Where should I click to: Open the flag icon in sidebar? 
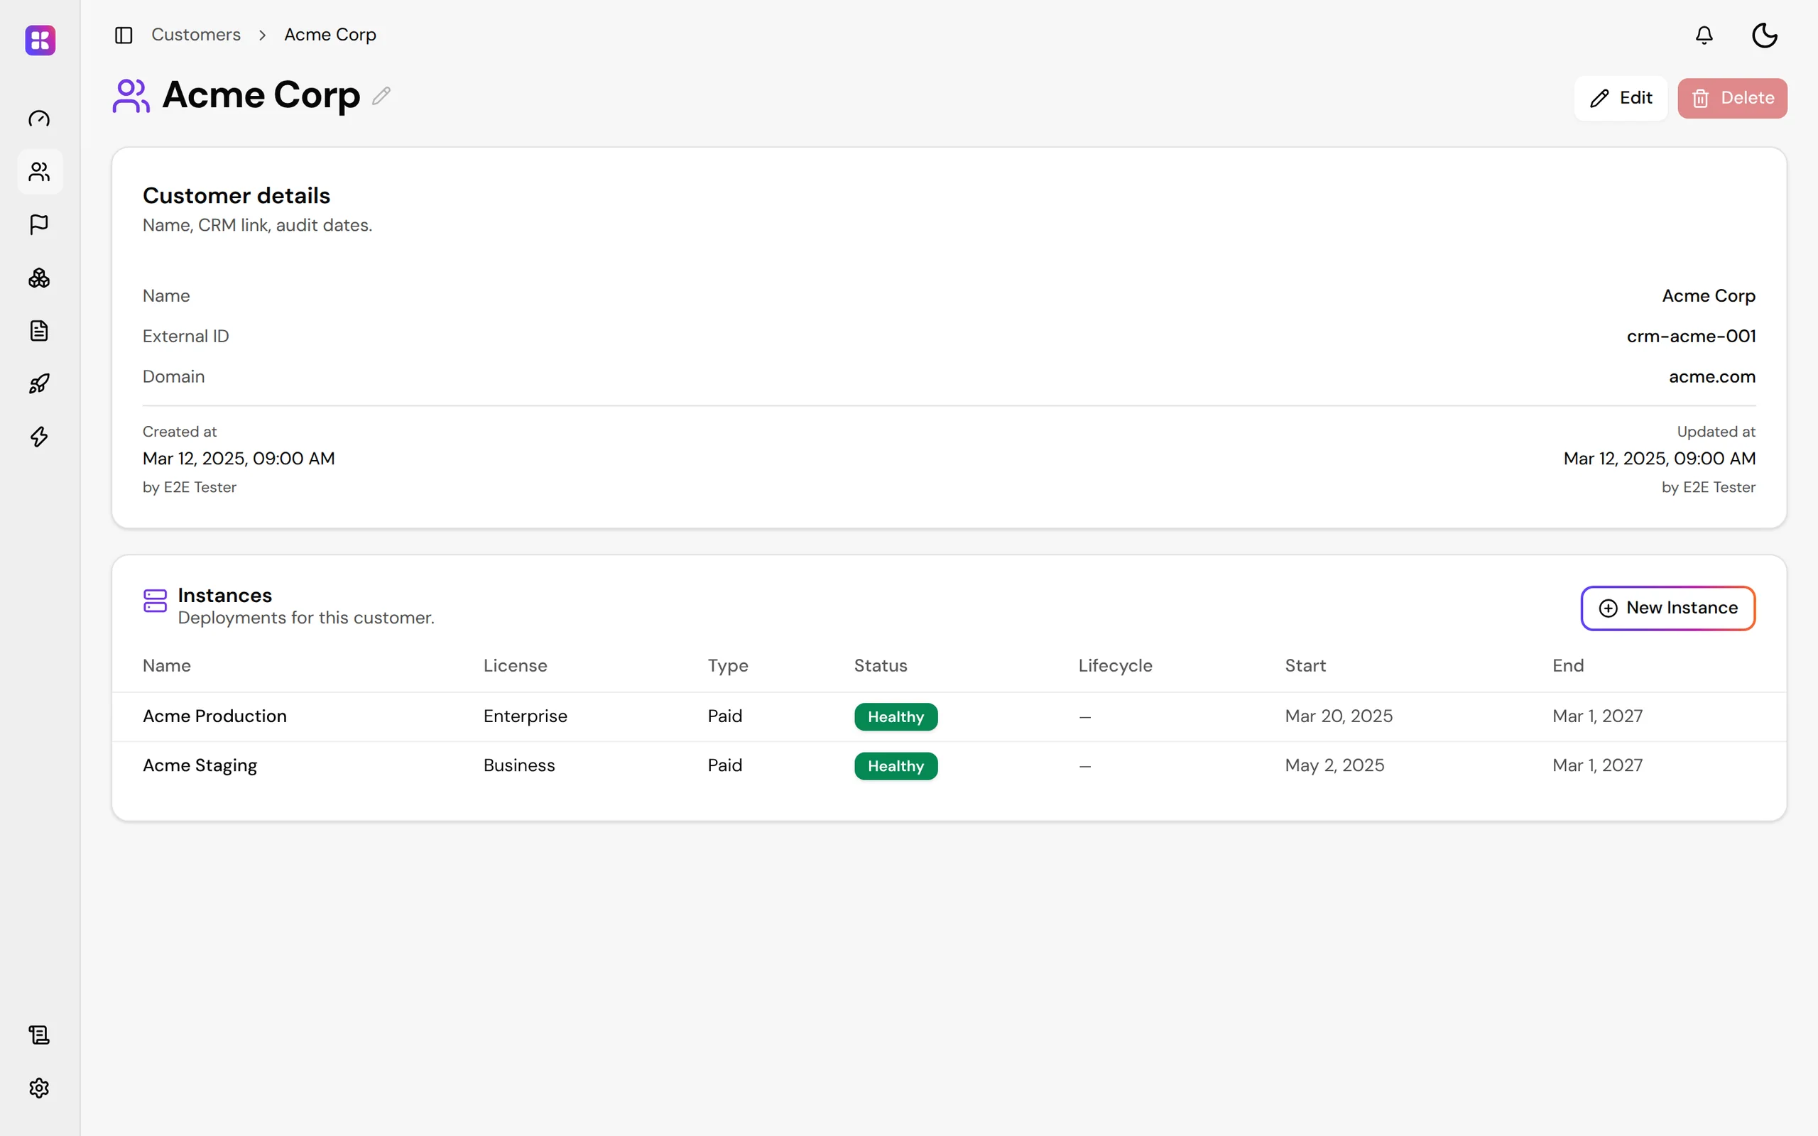(x=39, y=224)
